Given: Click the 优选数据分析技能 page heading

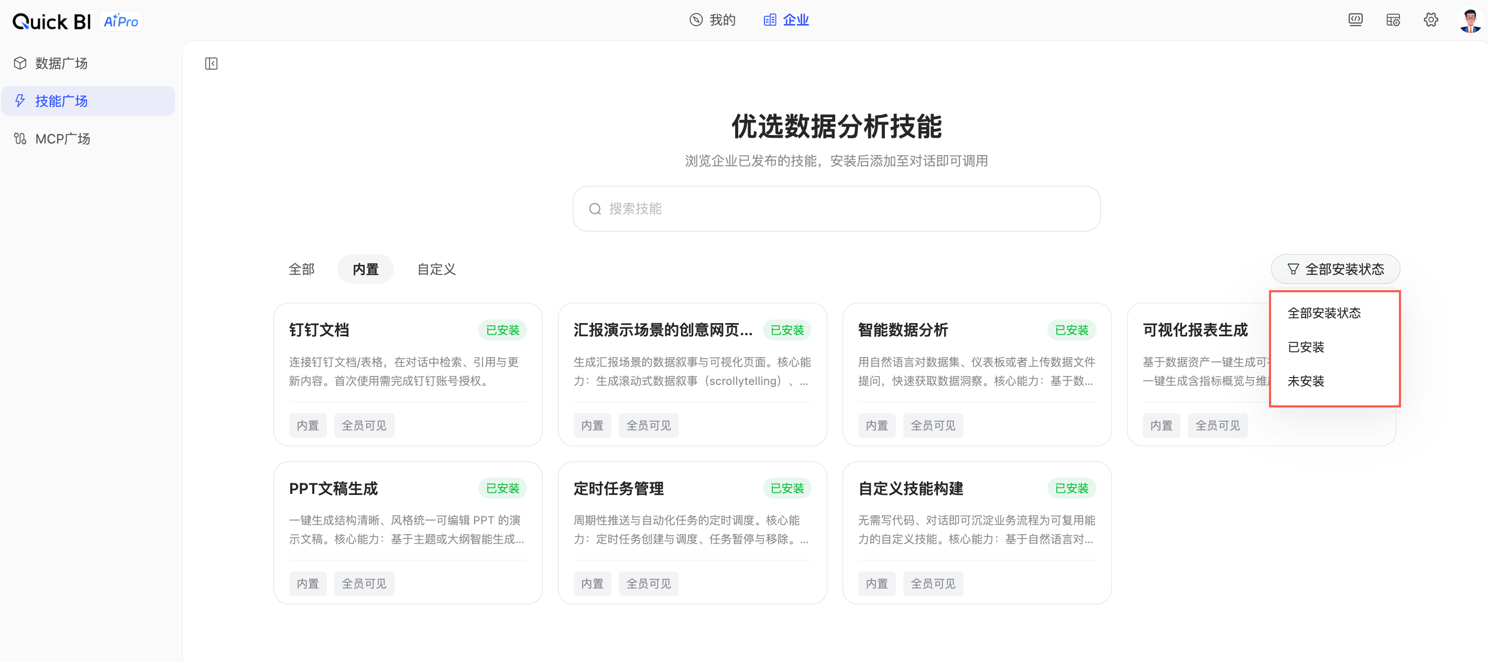Looking at the screenshot, I should coord(836,126).
